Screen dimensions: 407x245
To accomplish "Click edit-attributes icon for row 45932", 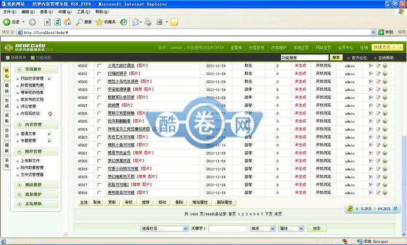I will 370,66.
